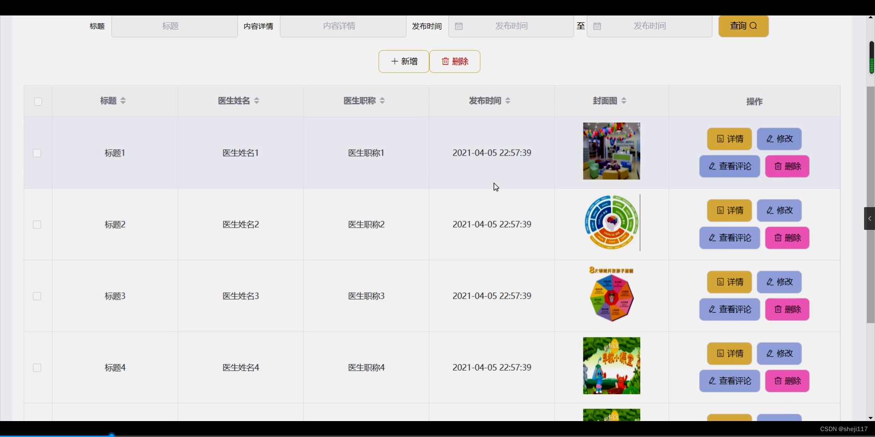This screenshot has width=875, height=437.
Task: Focus the 标题 search input field
Action: pyautogui.click(x=175, y=26)
